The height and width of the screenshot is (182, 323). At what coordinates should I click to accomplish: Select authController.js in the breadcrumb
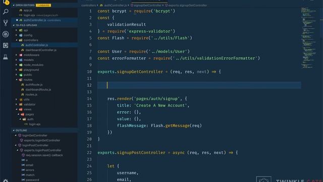point(116,6)
